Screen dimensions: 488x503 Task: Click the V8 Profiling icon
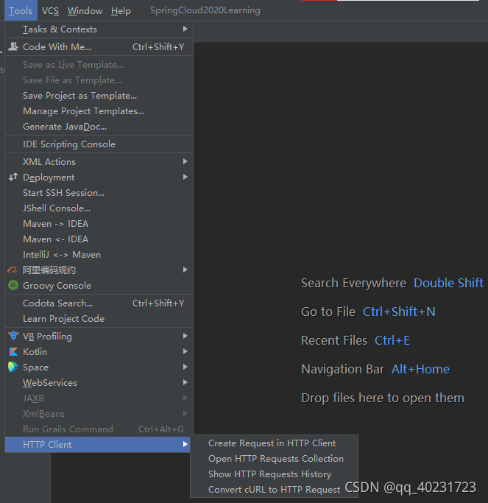[13, 336]
